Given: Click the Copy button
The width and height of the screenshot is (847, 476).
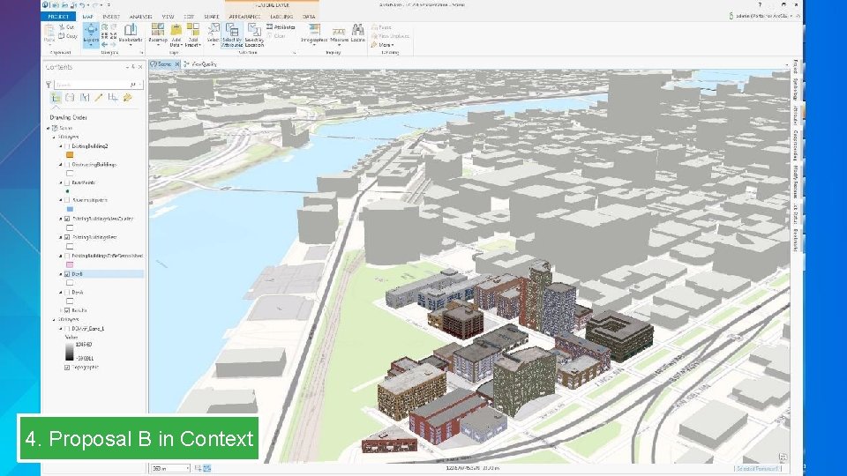Looking at the screenshot, I should point(68,36).
